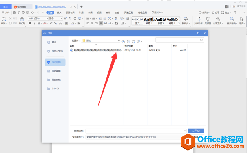This screenshot has width=247, height=153.
Task: Click the Decrease Indent icon
Action: (x=100, y=19)
